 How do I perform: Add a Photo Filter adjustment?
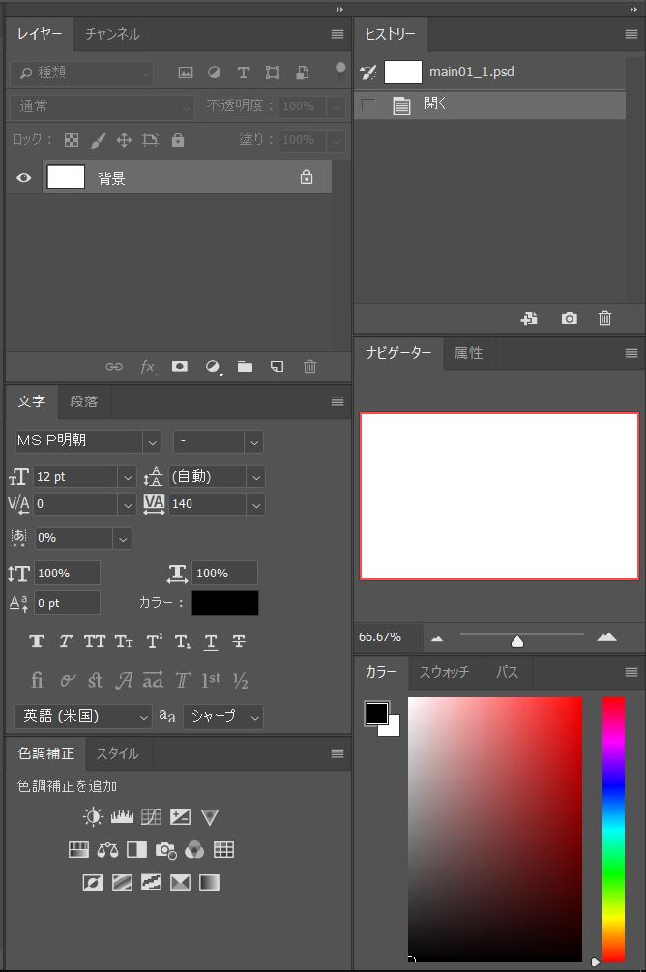pos(165,850)
